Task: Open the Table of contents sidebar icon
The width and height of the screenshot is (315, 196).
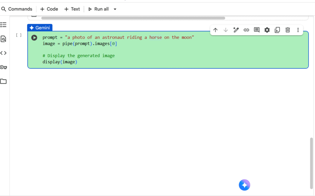Action: tap(3, 24)
